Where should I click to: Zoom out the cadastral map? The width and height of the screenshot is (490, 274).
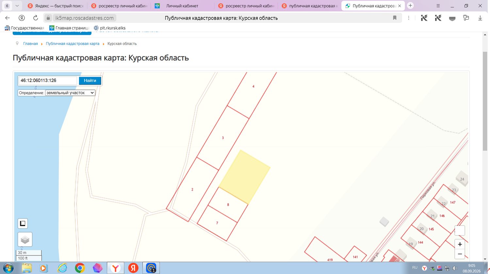pyautogui.click(x=460, y=254)
